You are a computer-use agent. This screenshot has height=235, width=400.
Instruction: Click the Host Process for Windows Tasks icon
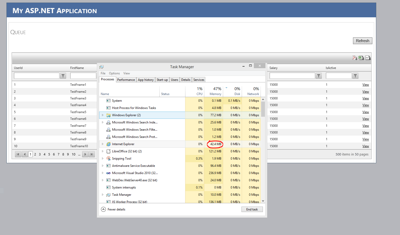coord(108,108)
